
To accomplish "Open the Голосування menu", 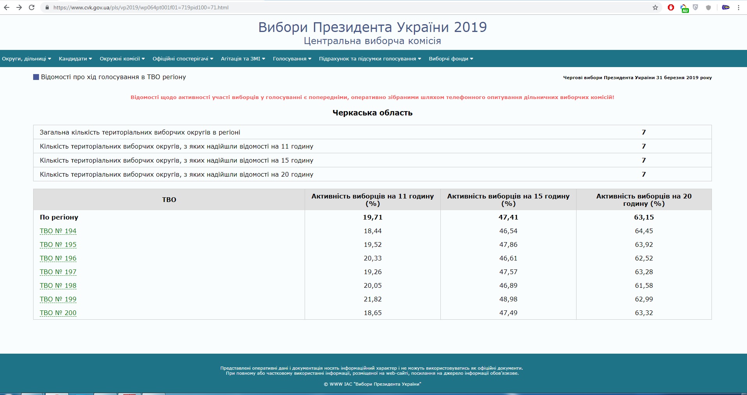I will tap(292, 59).
